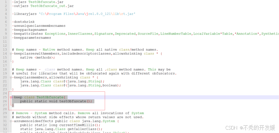Click line number 24 in the margin
The width and height of the screenshot is (279, 133).
5,93
